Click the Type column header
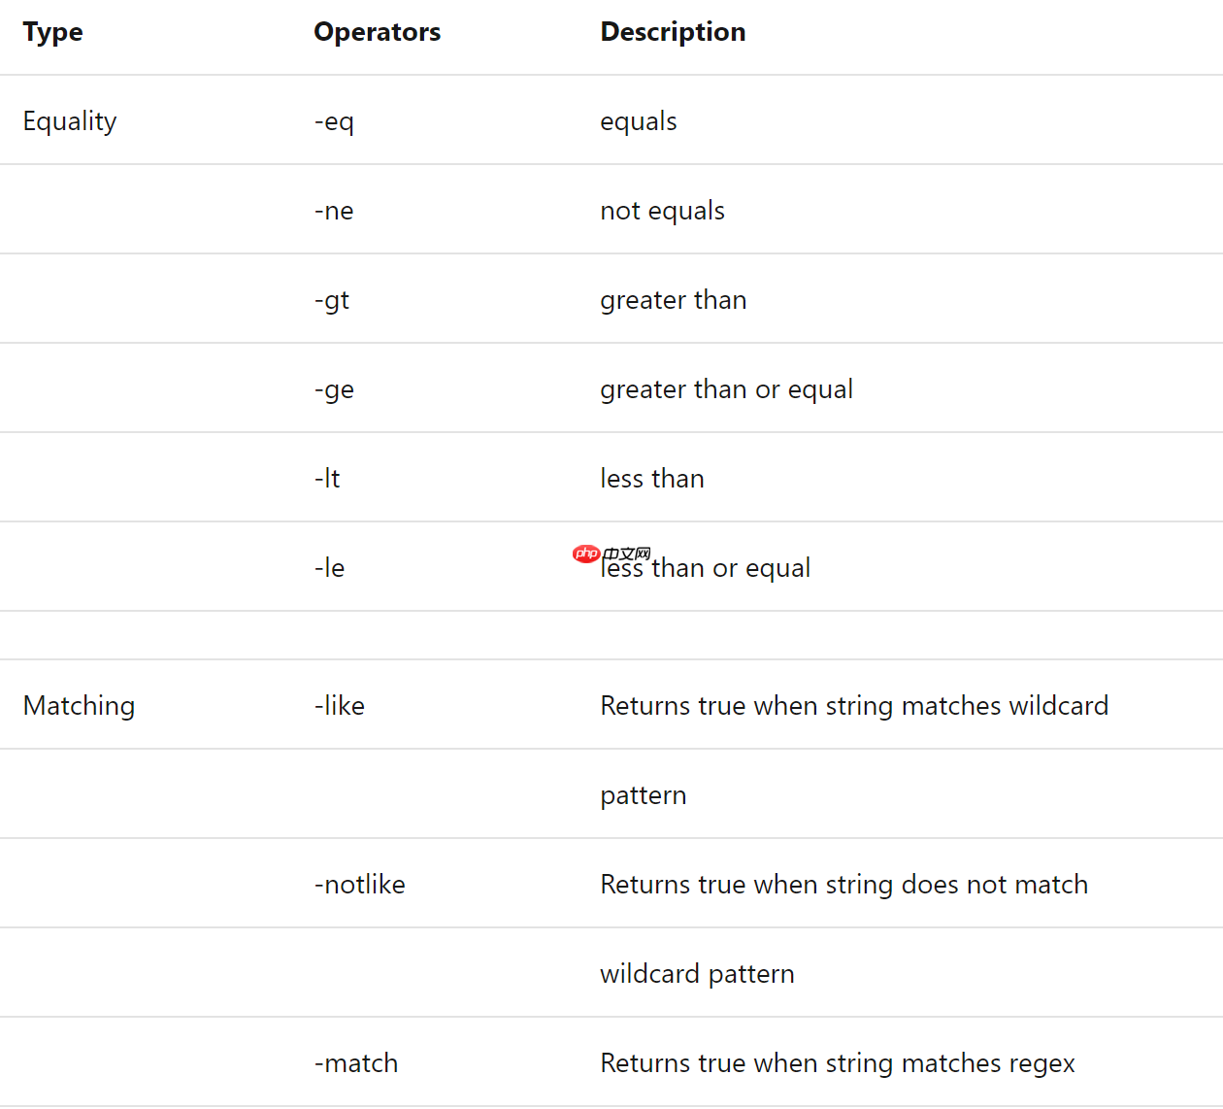Screen dimensions: 1223x1109 (x=53, y=32)
